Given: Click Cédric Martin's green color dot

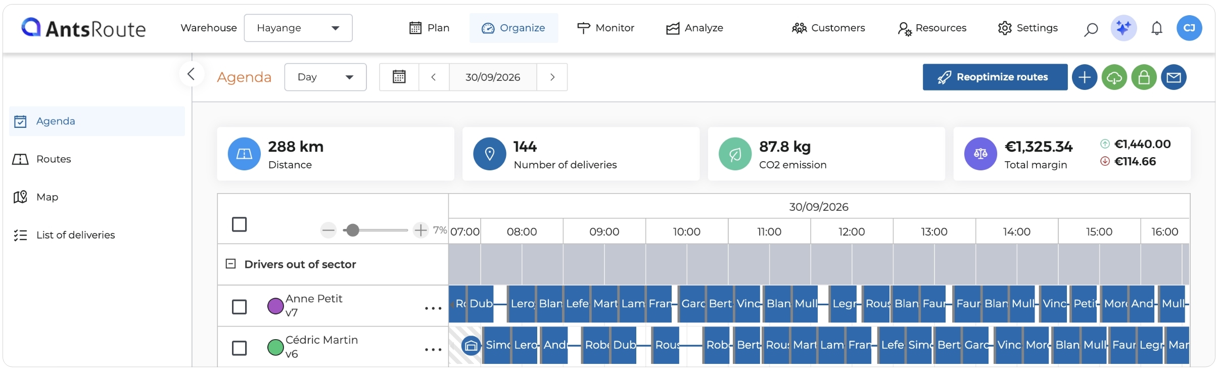Looking at the screenshot, I should pyautogui.click(x=275, y=347).
